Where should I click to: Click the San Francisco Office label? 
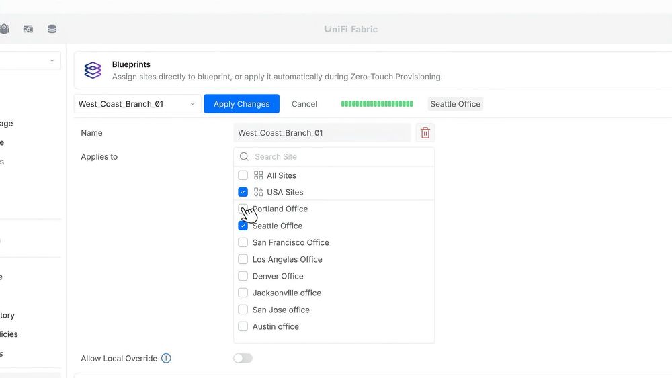pyautogui.click(x=290, y=242)
